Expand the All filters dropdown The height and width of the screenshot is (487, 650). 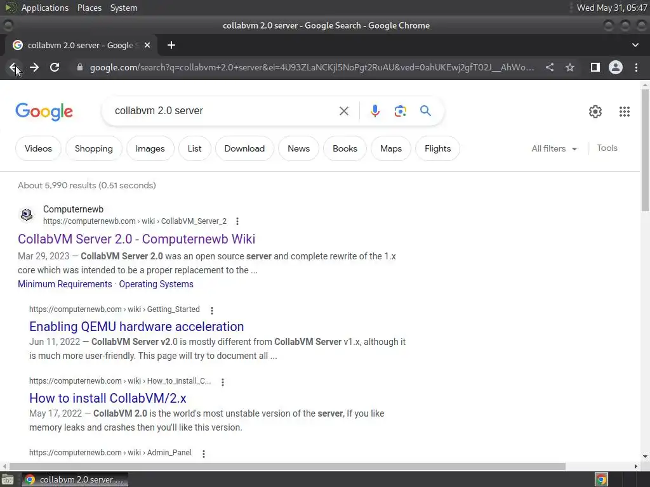tap(554, 148)
